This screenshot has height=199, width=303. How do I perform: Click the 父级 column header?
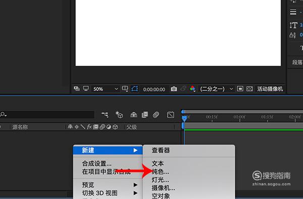[131, 127]
